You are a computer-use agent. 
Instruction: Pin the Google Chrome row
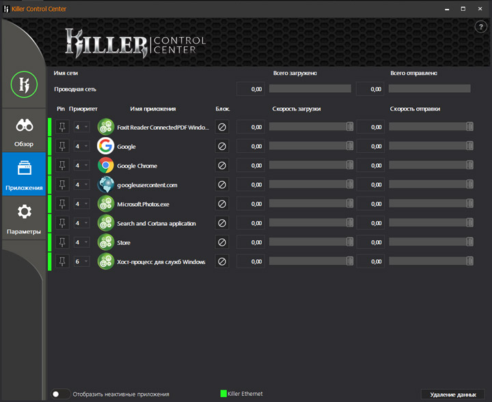click(62, 165)
